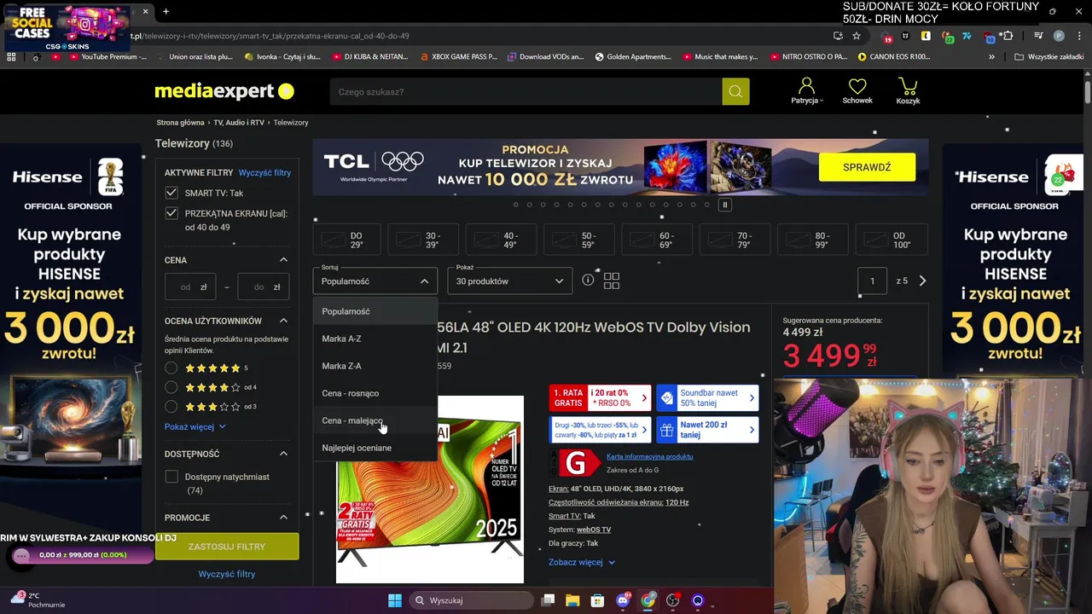The width and height of the screenshot is (1092, 614).
Task: Click the webOS TV system link
Action: pos(594,530)
